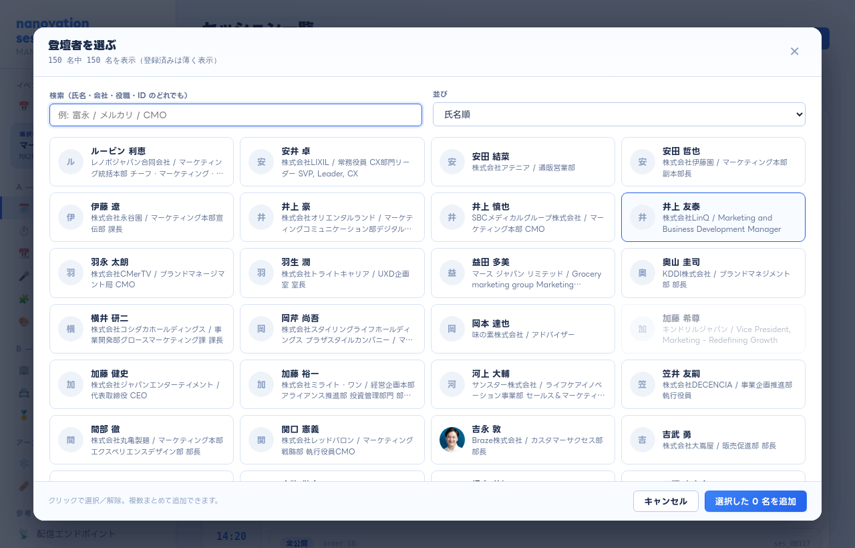Click 選択した 0 名を追加 button
The height and width of the screenshot is (548, 855).
[x=755, y=501]
